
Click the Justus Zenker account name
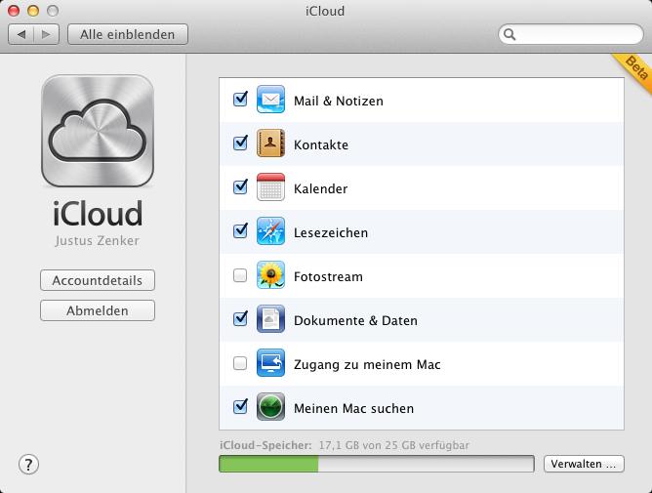click(x=98, y=241)
